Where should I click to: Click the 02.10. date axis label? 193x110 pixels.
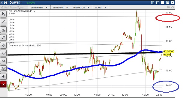coord(159,95)
